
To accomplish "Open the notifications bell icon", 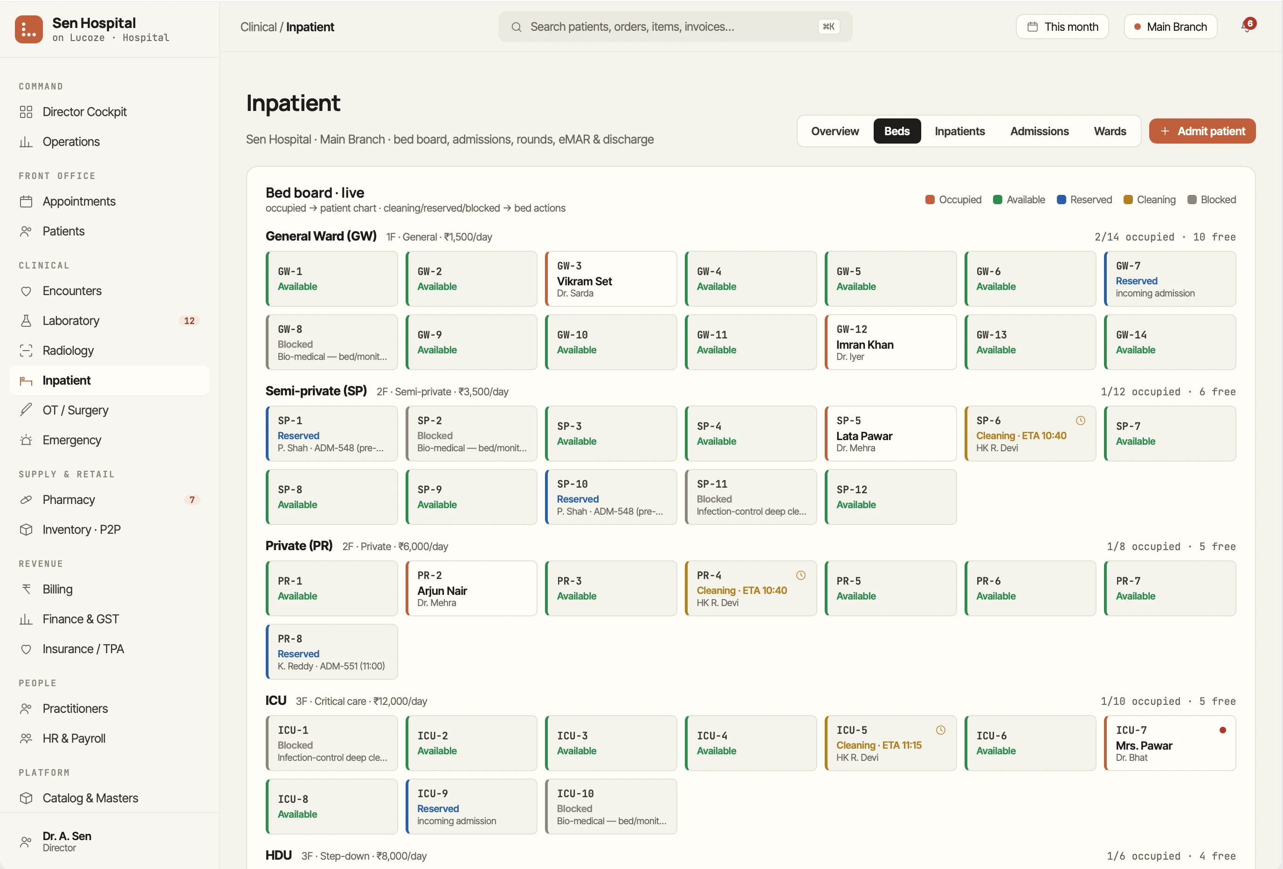I will (1247, 27).
